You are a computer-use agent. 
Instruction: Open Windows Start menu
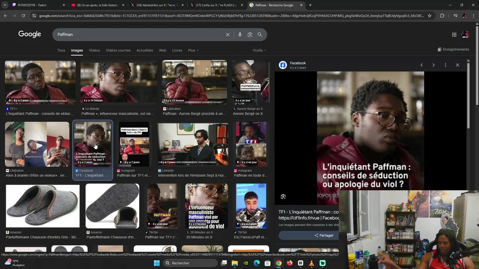(157, 263)
